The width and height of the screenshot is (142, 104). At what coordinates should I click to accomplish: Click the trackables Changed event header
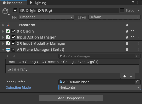pos(72,62)
